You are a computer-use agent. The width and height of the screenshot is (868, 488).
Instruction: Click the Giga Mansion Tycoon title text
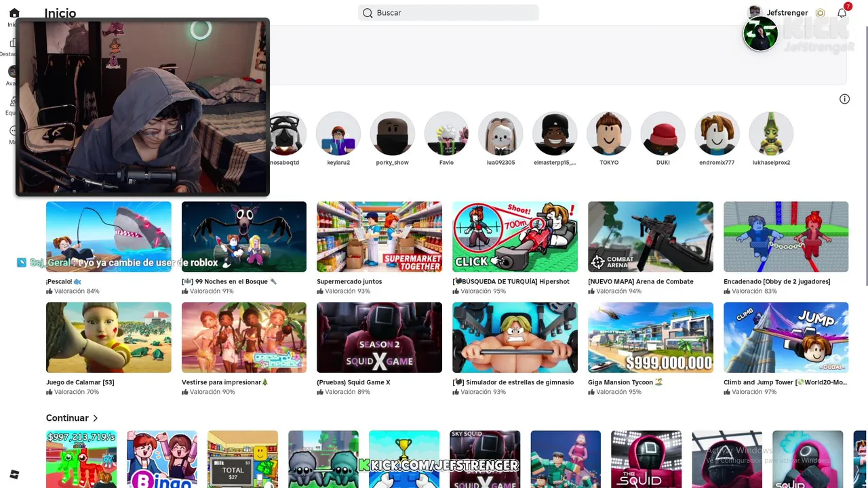pyautogui.click(x=625, y=382)
